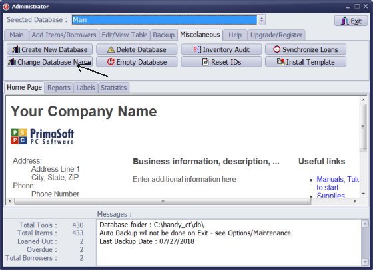Open the Labels tab

click(x=85, y=88)
